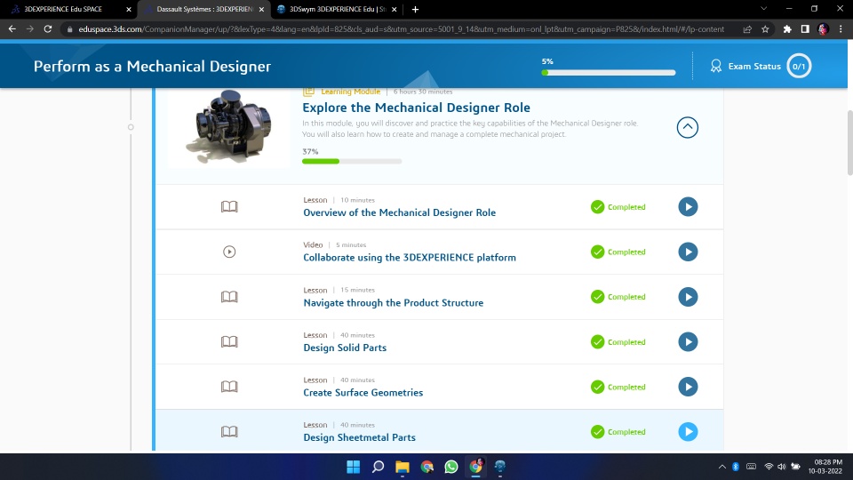Click the timeline marker circle on left

(x=131, y=127)
